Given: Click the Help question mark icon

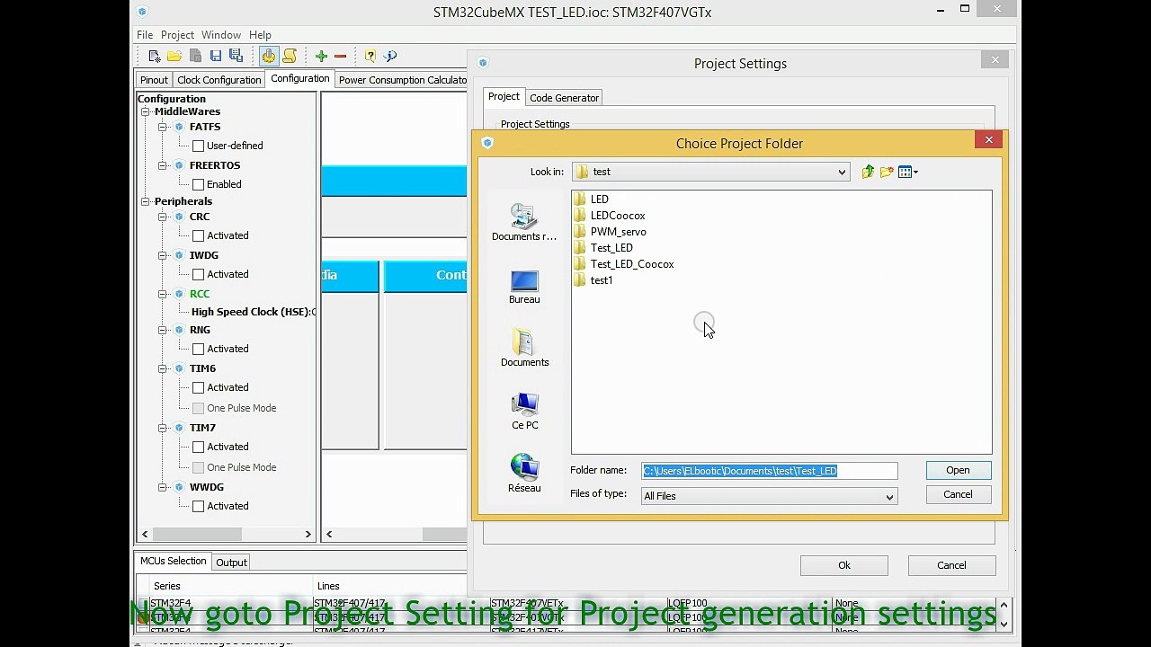Looking at the screenshot, I should (x=370, y=56).
